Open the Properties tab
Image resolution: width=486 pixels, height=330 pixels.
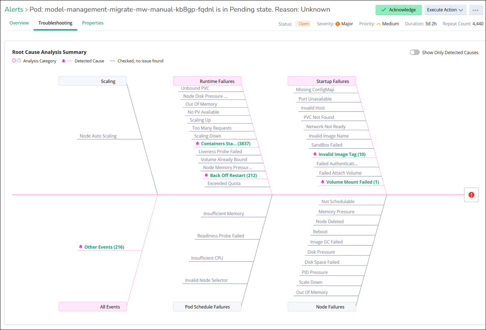pos(93,23)
